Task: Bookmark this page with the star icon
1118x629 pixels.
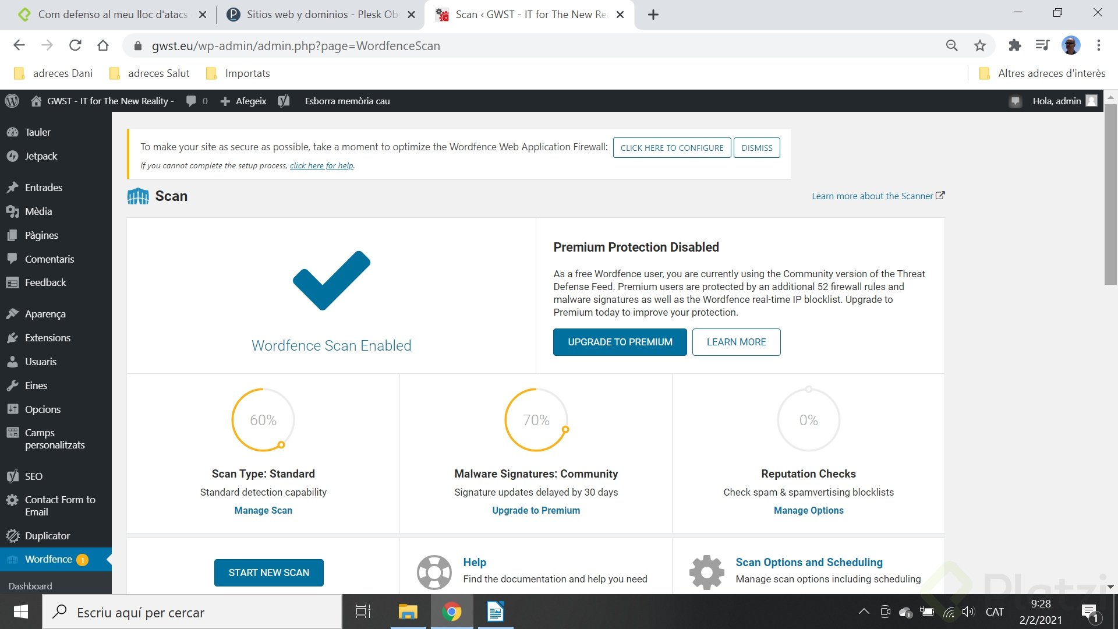Action: 980,45
